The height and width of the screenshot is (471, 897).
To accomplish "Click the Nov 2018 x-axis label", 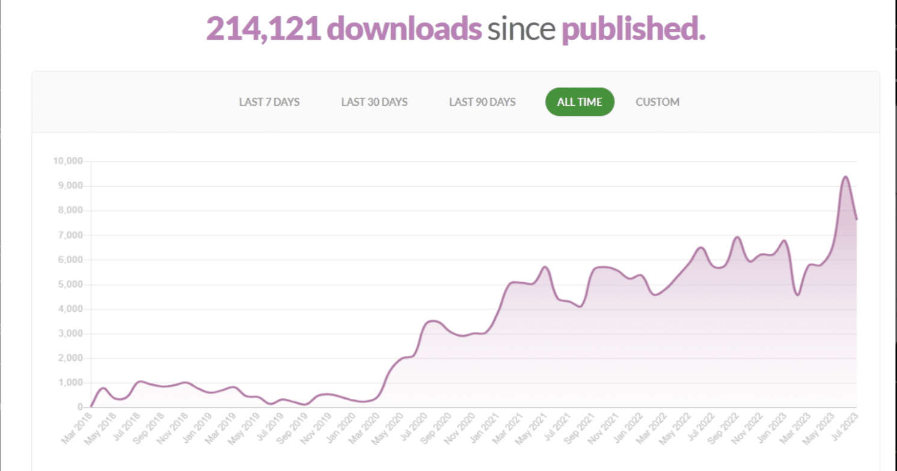I will click(x=171, y=428).
